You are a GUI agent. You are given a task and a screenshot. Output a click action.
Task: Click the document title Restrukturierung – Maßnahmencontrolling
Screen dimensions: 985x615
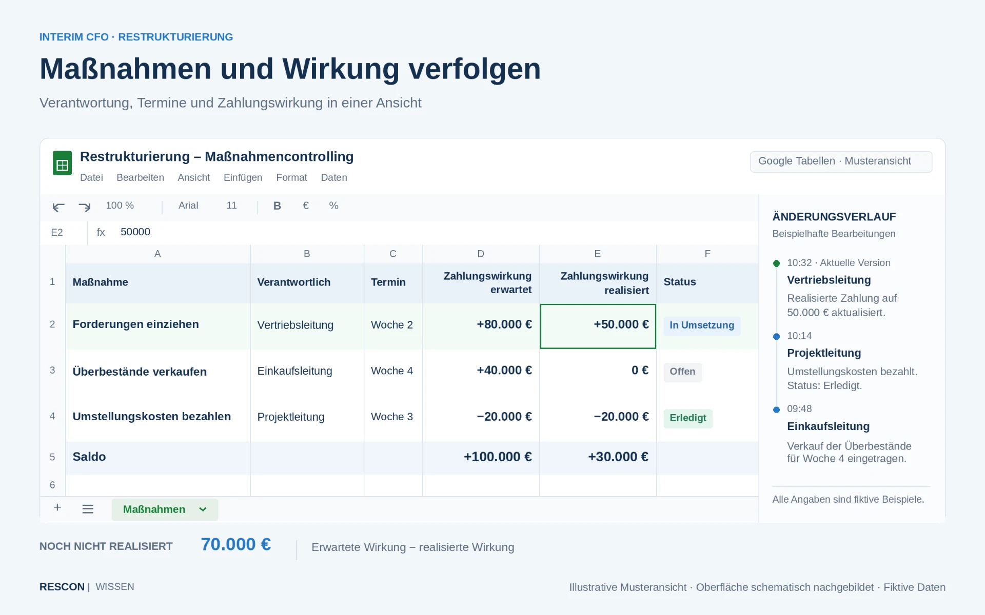216,157
